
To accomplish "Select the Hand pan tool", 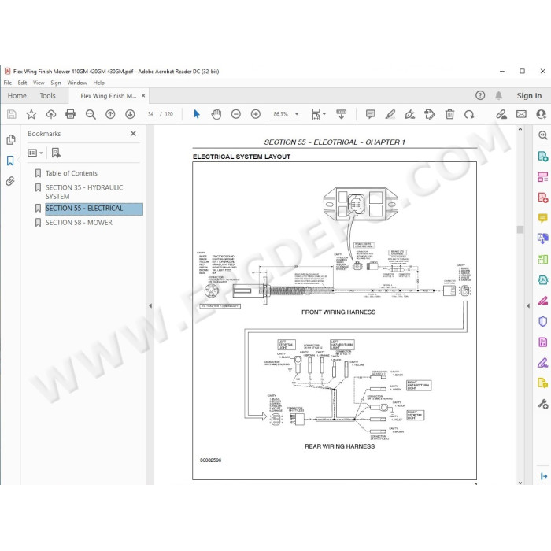I will (216, 114).
